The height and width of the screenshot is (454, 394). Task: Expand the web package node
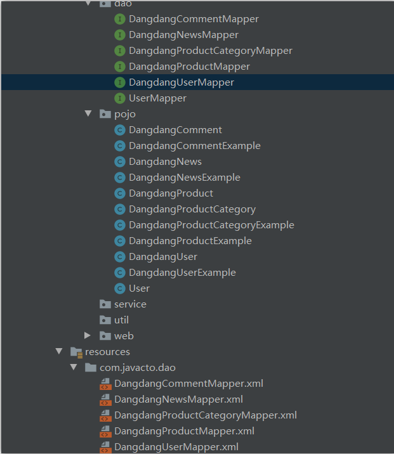(87, 335)
